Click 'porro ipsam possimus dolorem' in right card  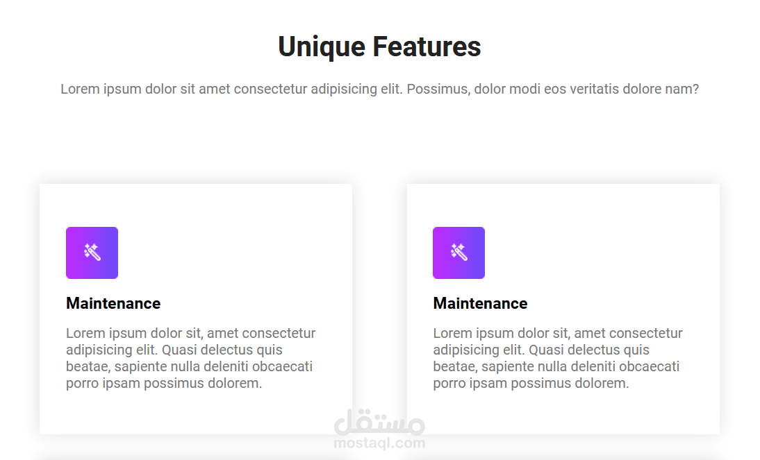click(x=531, y=383)
